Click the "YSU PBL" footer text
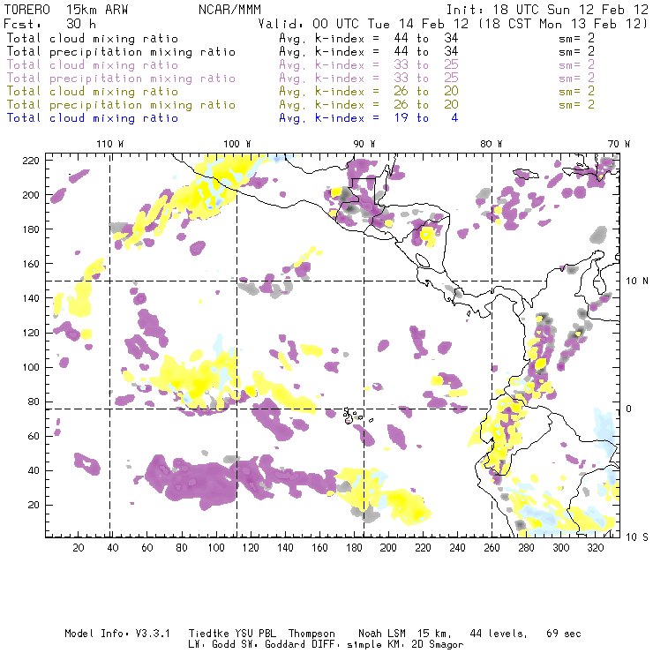This screenshot has height=653, width=653. [x=256, y=634]
